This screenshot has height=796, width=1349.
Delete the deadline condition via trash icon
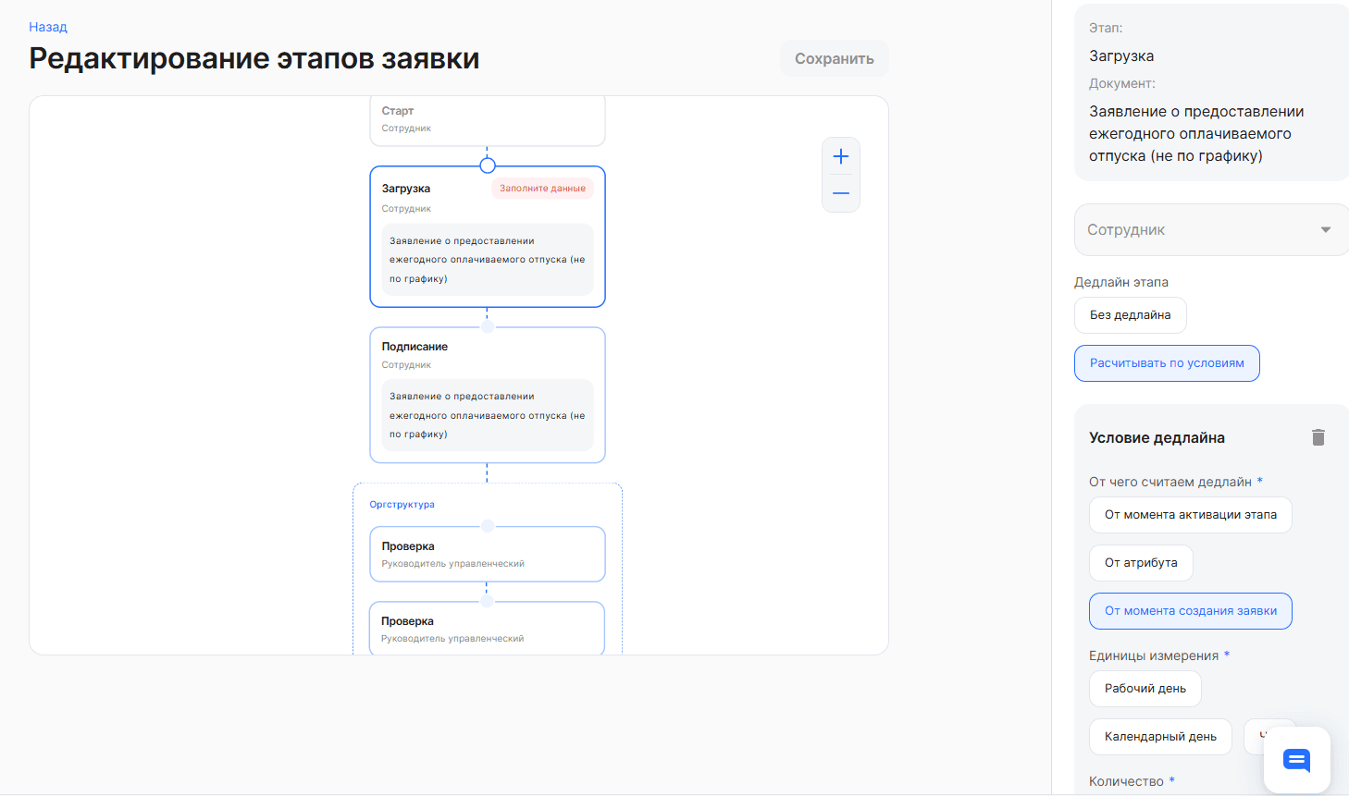1318,437
